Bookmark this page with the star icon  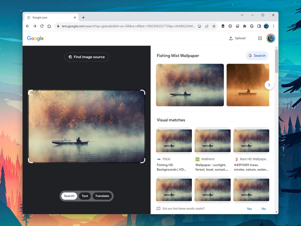[x=214, y=26]
